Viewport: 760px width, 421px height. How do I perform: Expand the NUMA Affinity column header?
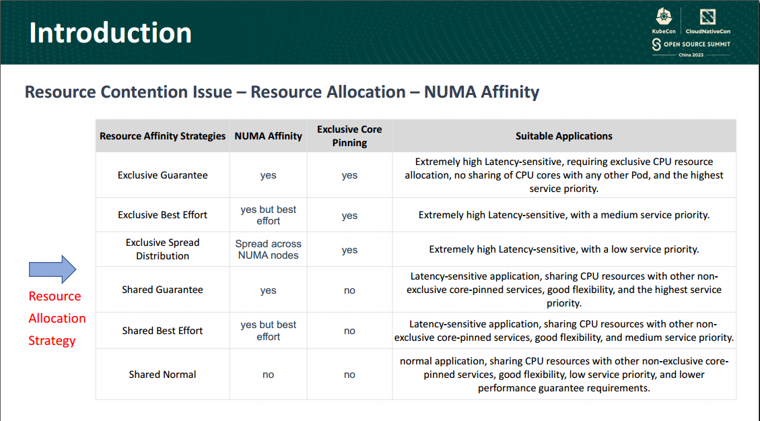tap(268, 135)
